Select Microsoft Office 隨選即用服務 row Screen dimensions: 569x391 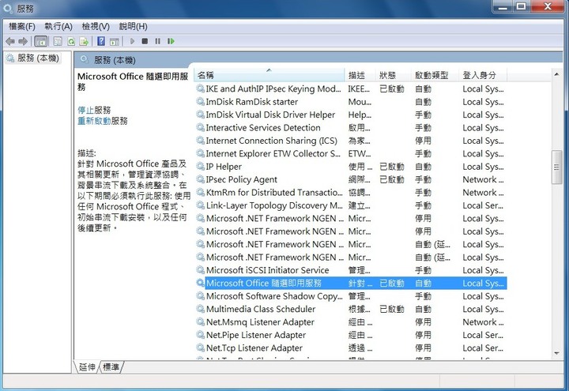[351, 284]
